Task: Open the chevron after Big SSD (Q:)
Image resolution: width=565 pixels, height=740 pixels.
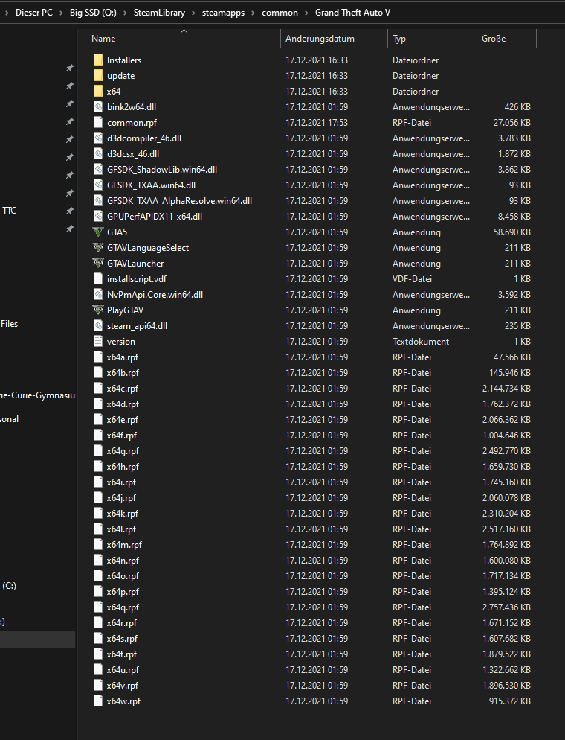Action: pos(125,13)
